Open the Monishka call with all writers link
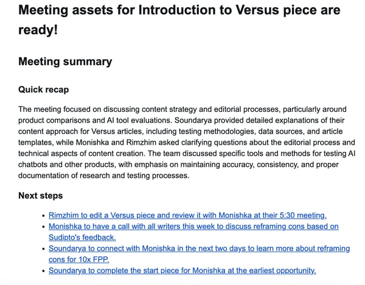 (x=193, y=226)
